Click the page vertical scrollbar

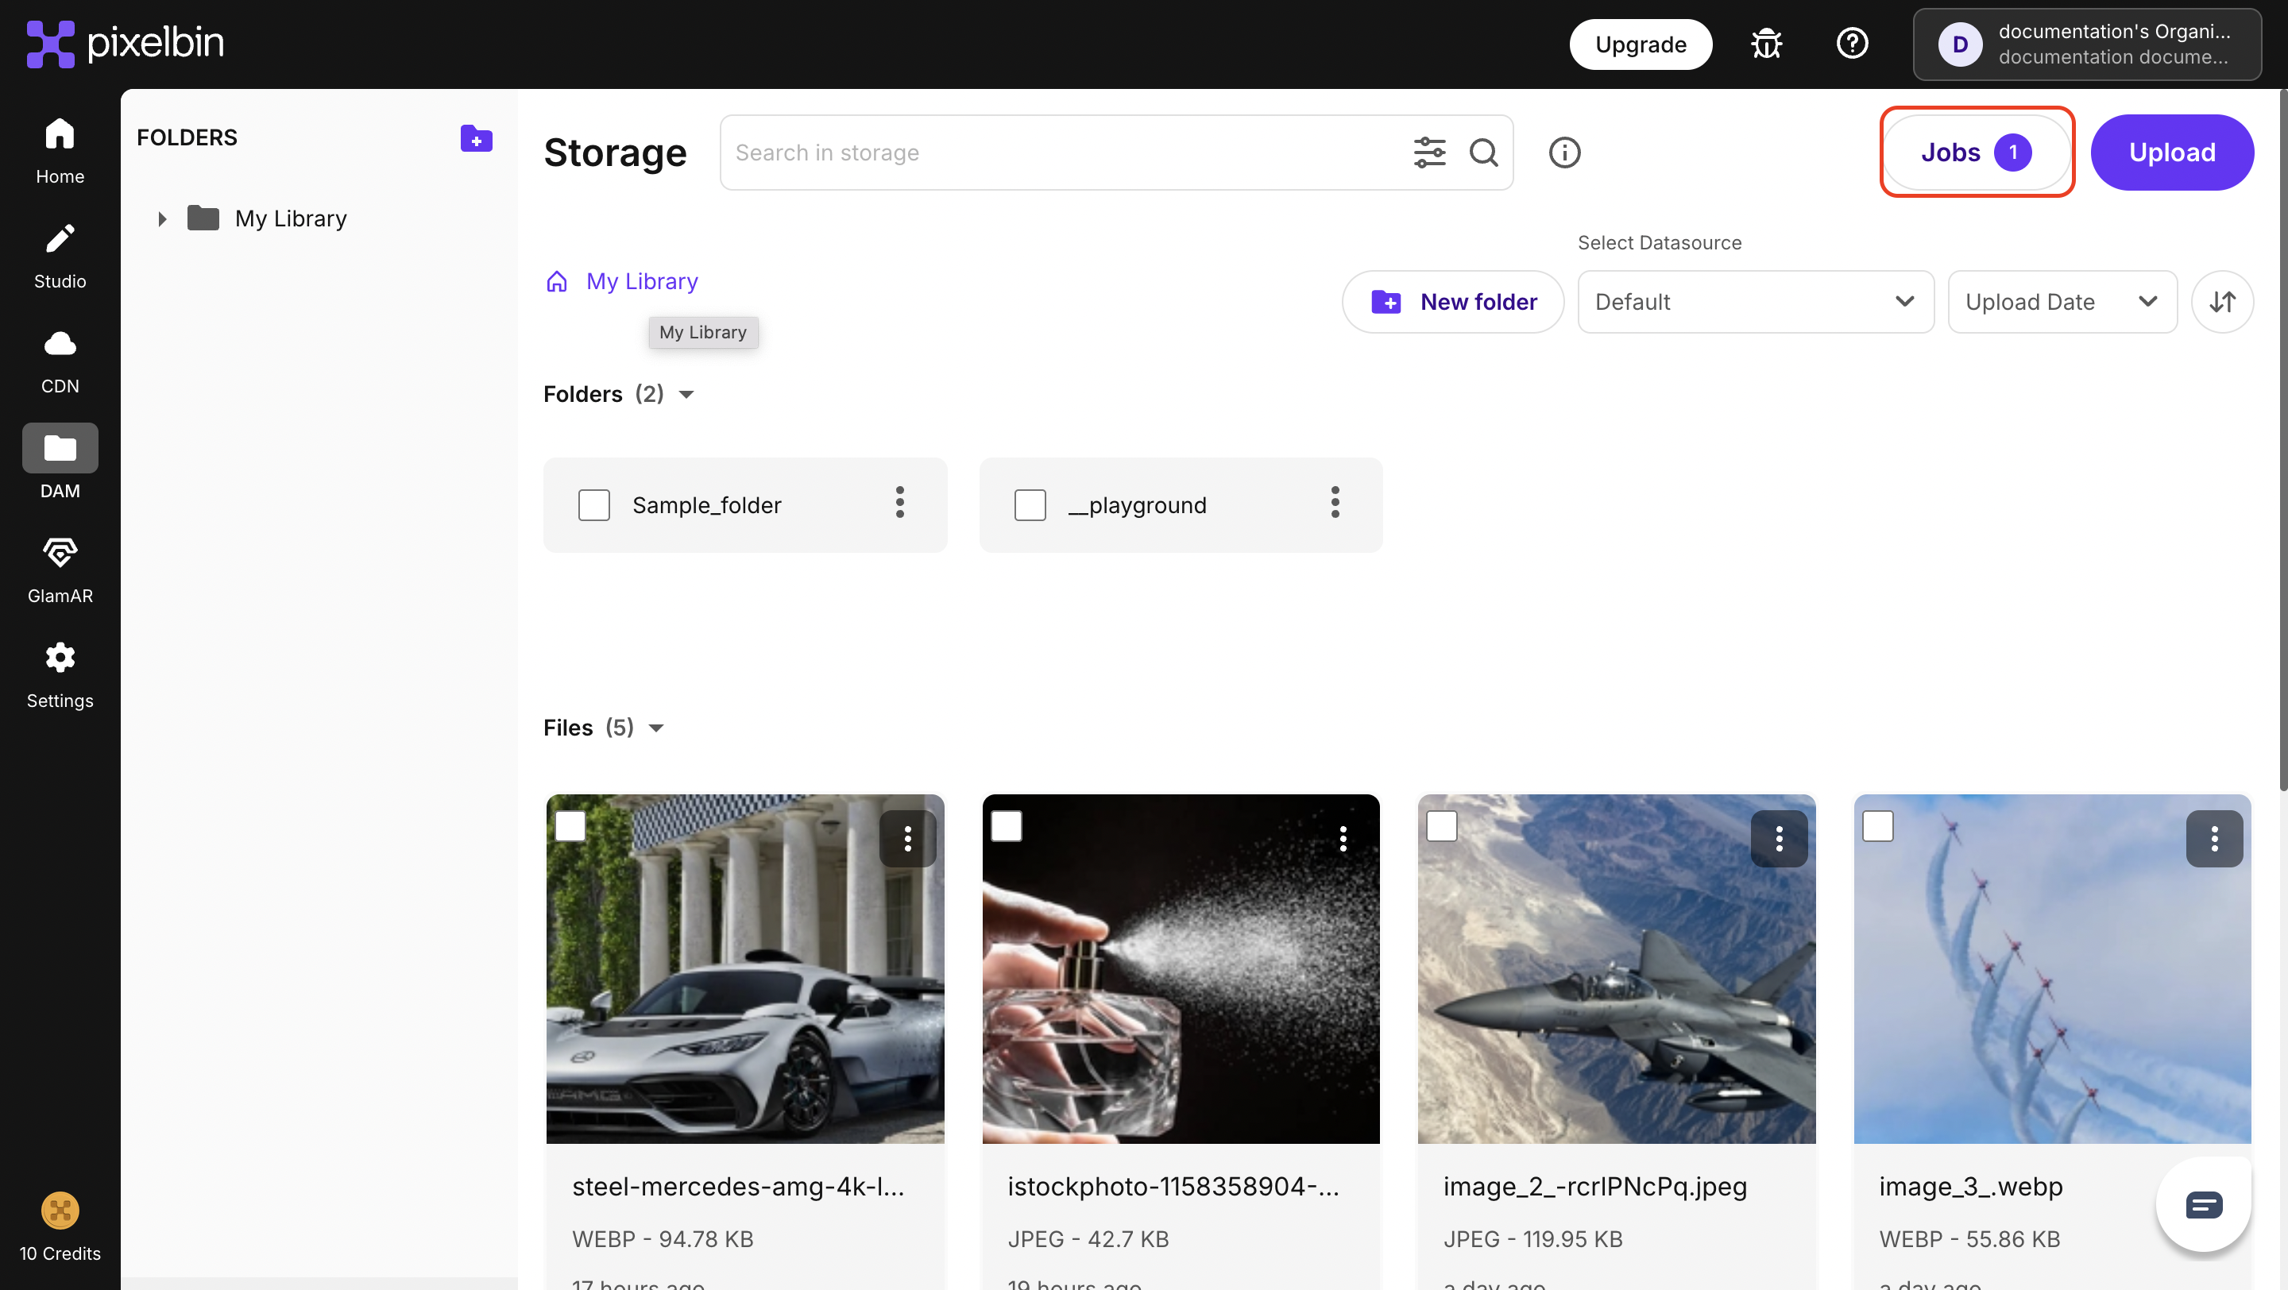[2282, 439]
